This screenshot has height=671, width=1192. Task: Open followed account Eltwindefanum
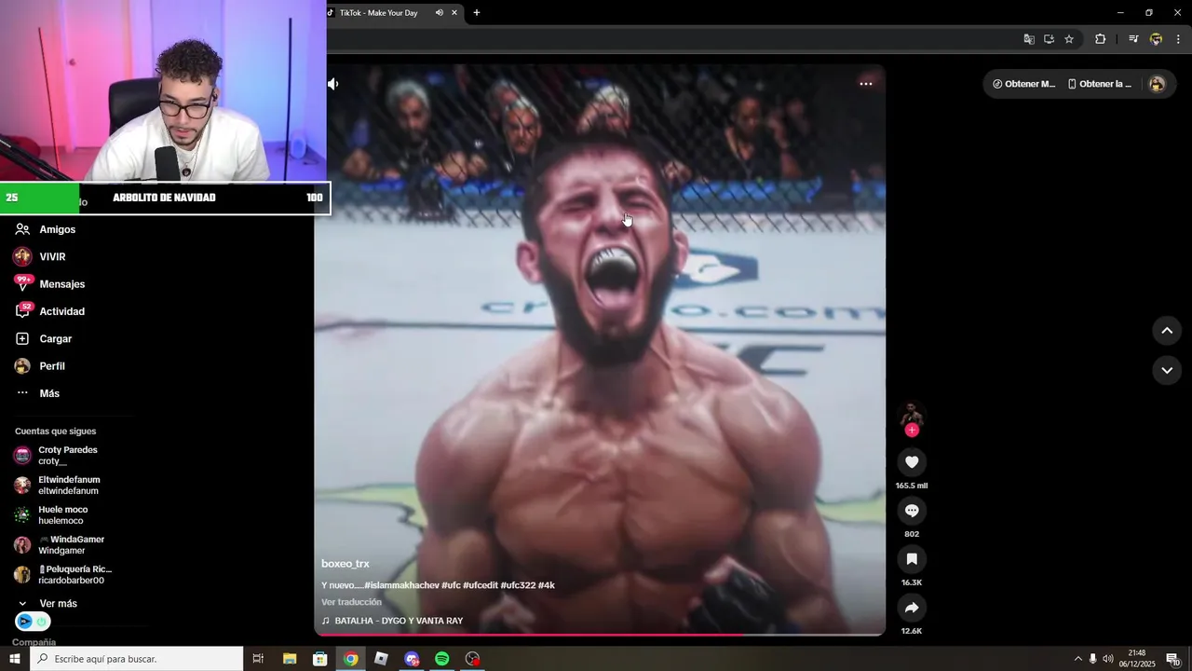(69, 486)
